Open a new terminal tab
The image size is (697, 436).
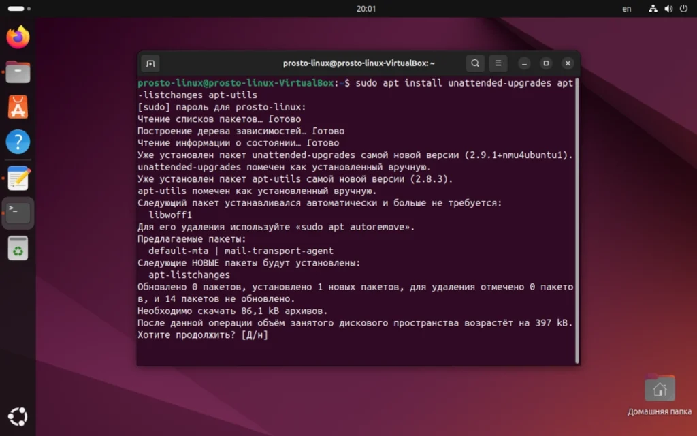[150, 63]
